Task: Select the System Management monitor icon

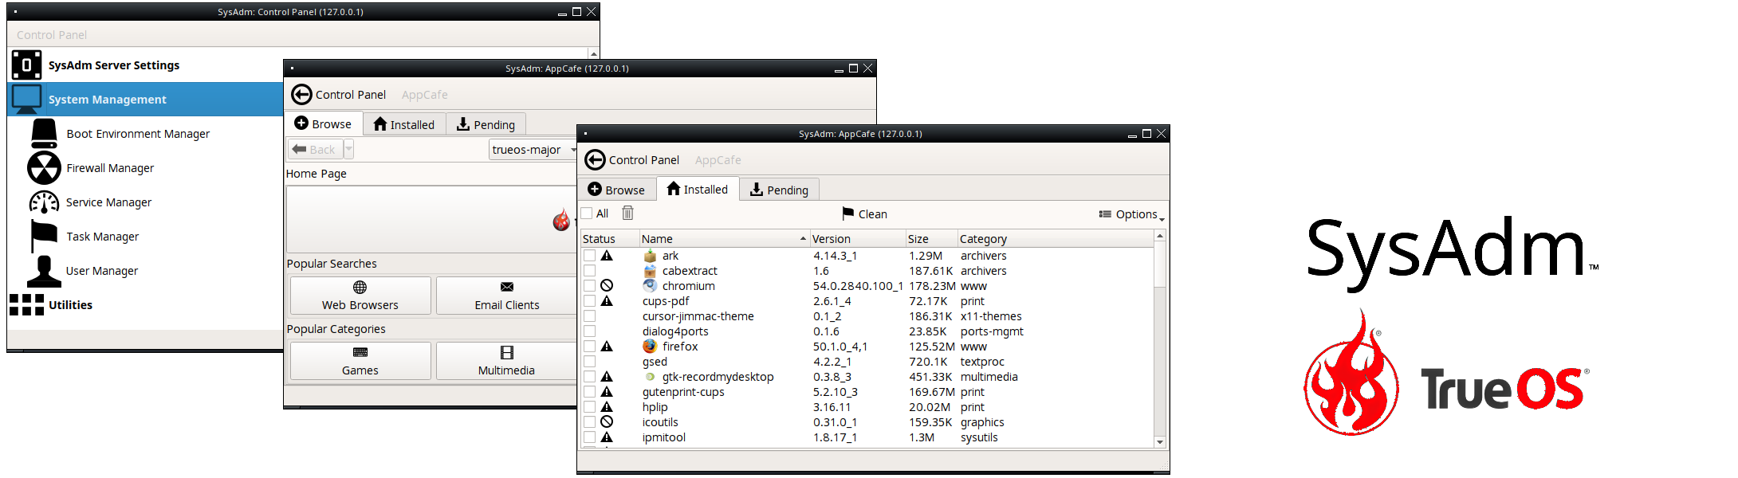Action: coord(26,100)
